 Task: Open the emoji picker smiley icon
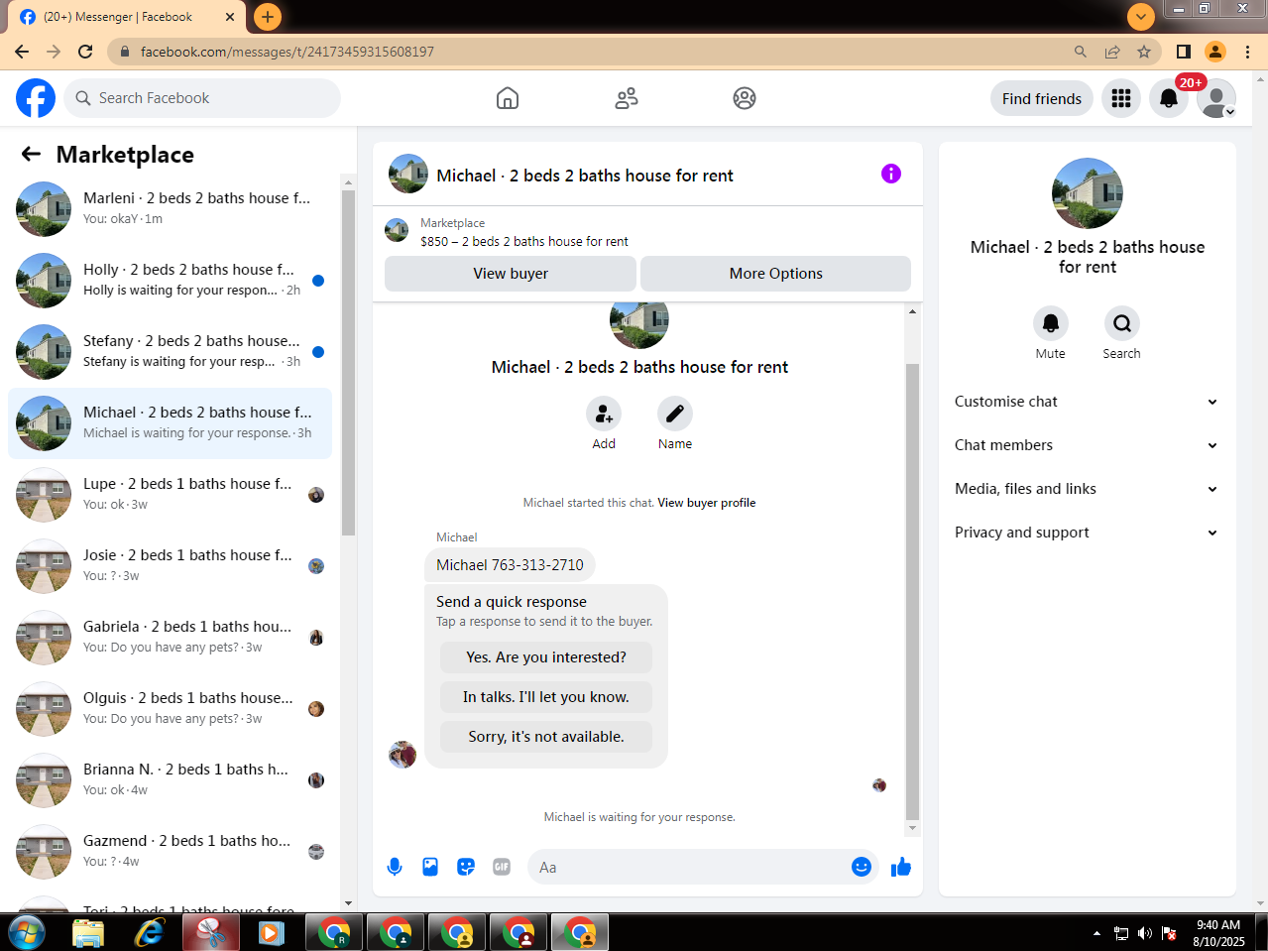[862, 867]
